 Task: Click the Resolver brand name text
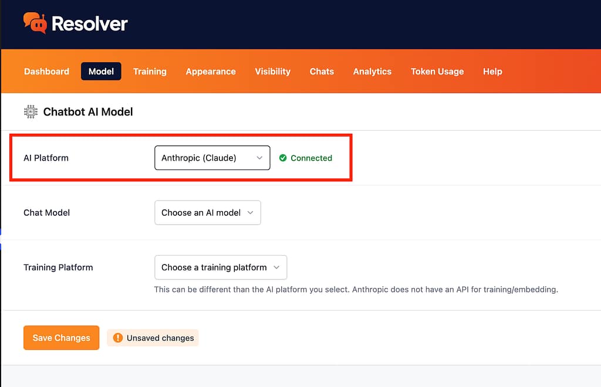click(x=89, y=23)
